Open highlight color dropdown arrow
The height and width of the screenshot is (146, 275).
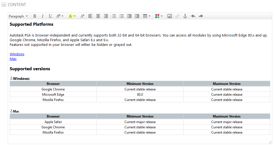75,16
